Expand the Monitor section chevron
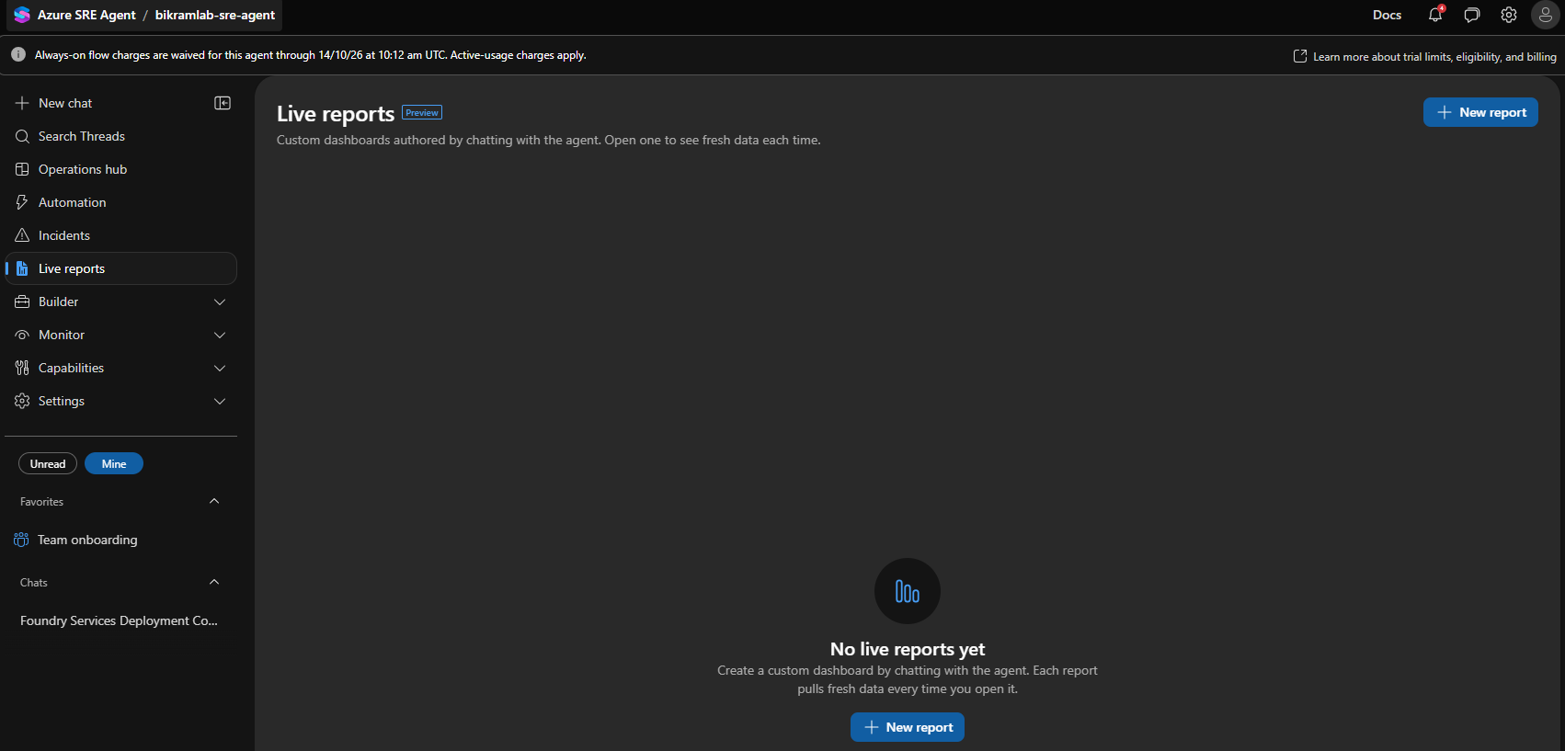Image resolution: width=1565 pixels, height=751 pixels. (x=220, y=335)
